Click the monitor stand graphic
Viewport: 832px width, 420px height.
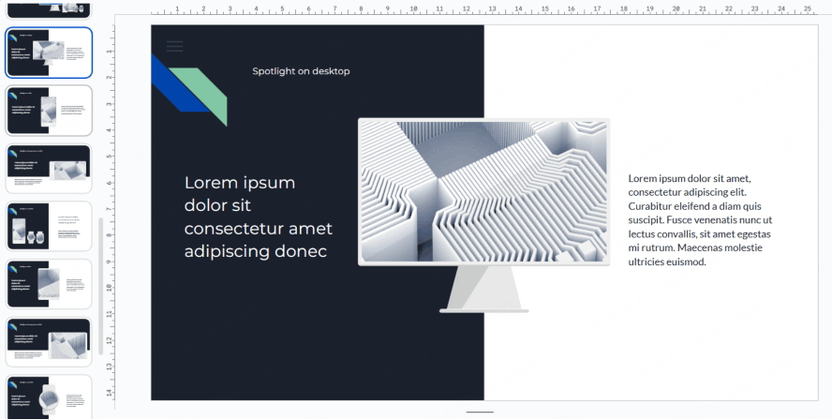pyautogui.click(x=483, y=291)
